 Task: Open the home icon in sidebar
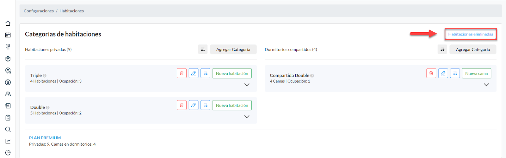tap(8, 23)
